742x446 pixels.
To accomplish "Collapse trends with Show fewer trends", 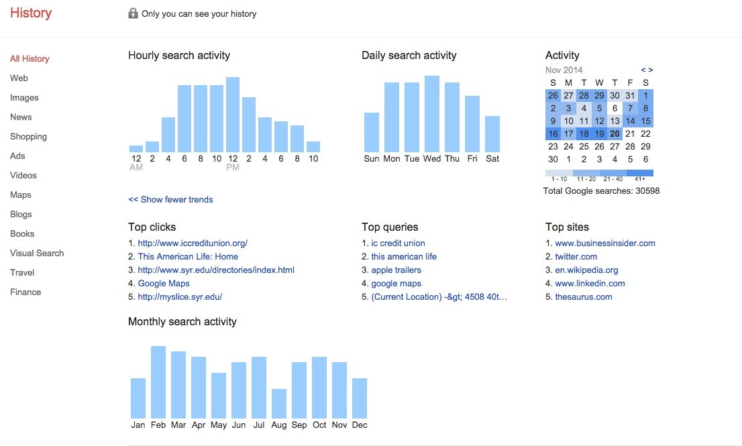I will click(170, 199).
